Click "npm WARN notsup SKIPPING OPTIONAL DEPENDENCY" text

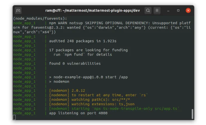(99, 23)
